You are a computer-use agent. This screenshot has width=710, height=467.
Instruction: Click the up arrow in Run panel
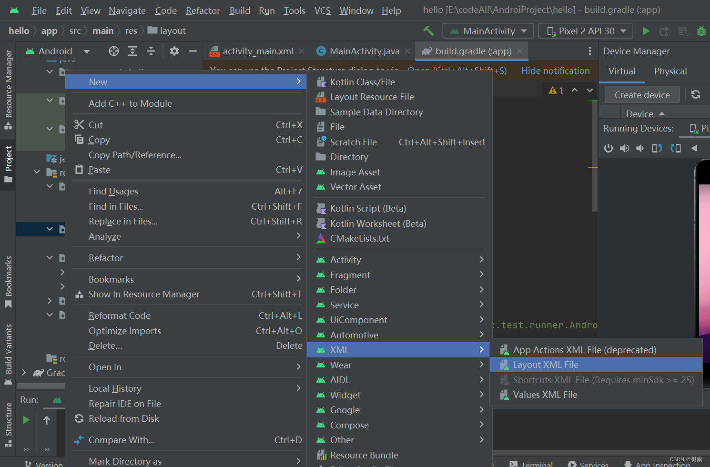pyautogui.click(x=47, y=420)
